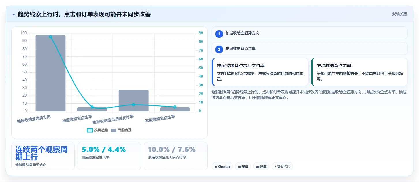Viewport: 419px width, 182px height.
Task: Click the Chart.js tag chip
Action: pos(222,166)
